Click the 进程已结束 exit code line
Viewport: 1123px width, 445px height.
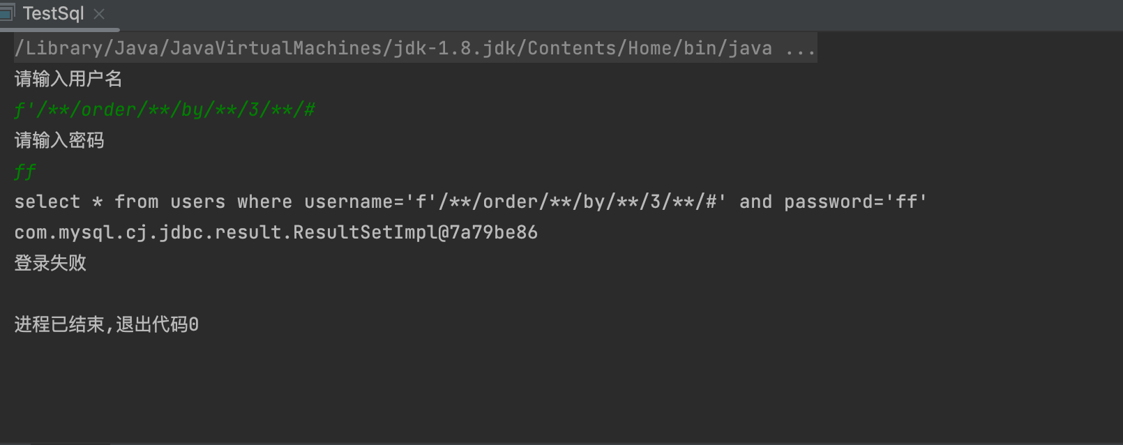[x=106, y=324]
